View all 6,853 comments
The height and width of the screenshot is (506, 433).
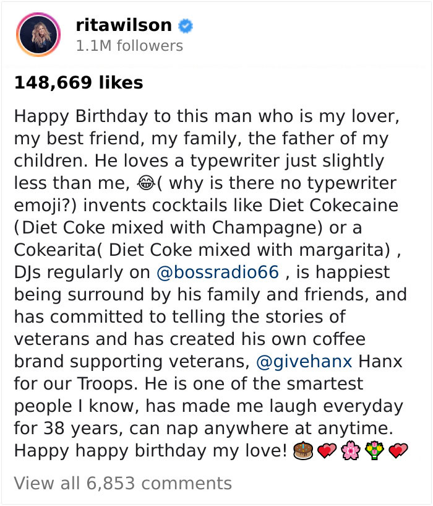pos(122,483)
